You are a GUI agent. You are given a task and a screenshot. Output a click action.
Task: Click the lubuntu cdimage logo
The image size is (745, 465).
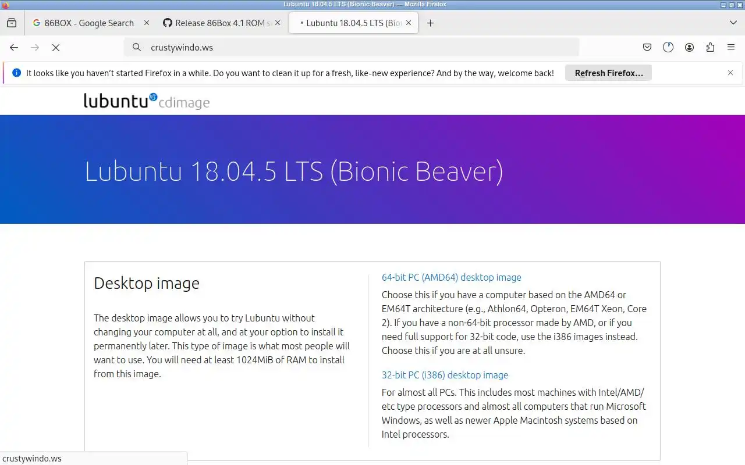coord(147,101)
